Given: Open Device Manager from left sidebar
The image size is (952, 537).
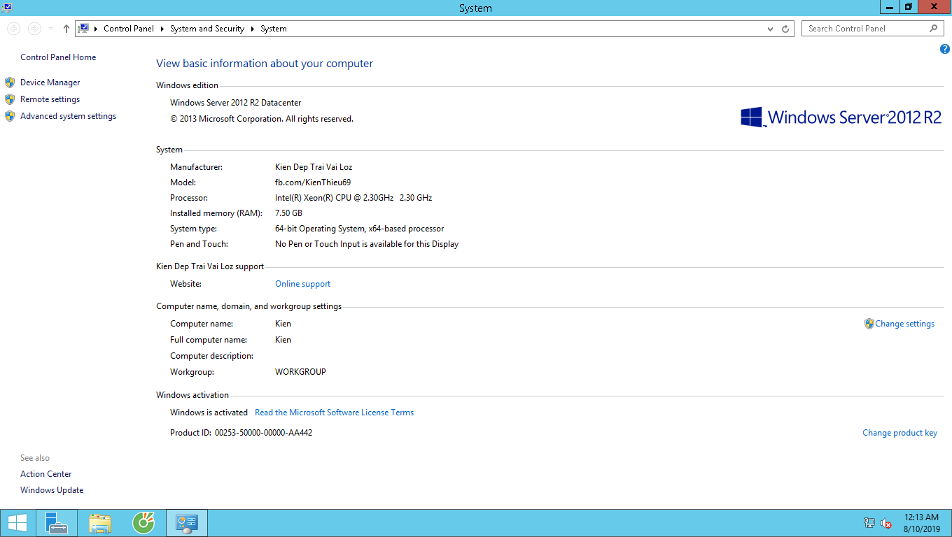Looking at the screenshot, I should (50, 83).
